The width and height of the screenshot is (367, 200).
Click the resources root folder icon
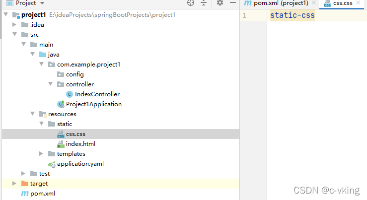(43, 114)
